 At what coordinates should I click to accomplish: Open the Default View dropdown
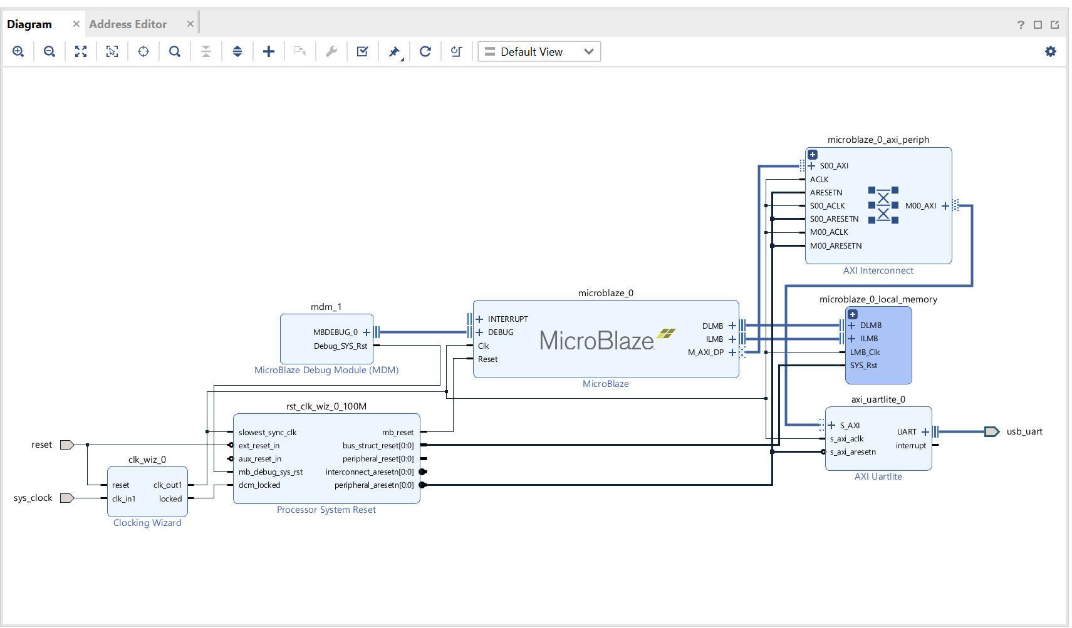tap(539, 51)
